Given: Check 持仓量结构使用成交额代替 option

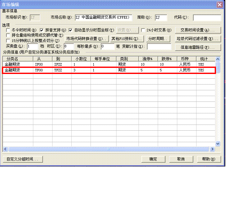Looking at the screenshot, I should tap(8, 35).
